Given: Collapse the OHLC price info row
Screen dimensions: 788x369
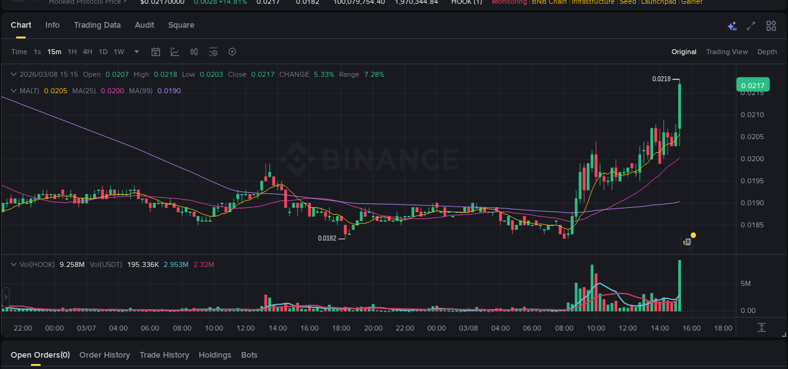Looking at the screenshot, I should pos(13,74).
